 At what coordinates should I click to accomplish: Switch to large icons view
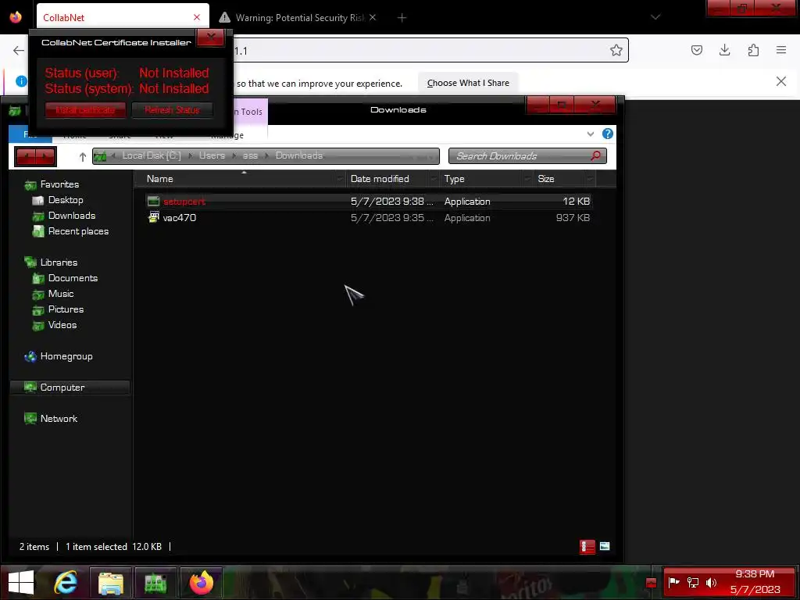[605, 546]
